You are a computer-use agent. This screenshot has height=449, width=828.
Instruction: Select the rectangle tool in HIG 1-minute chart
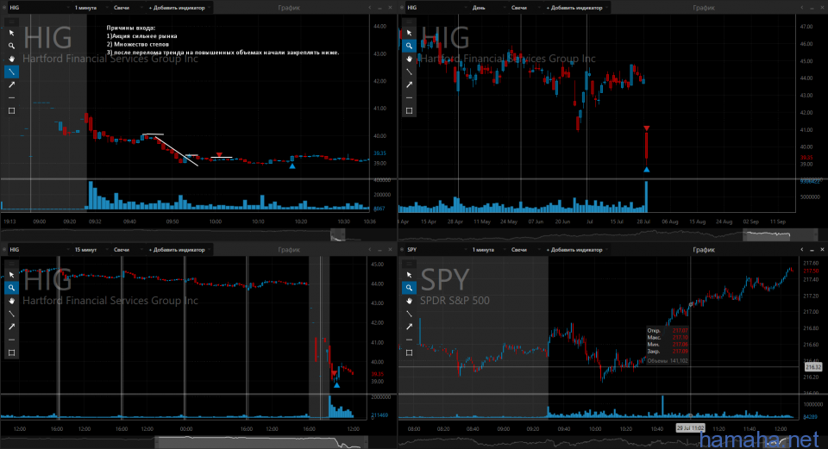click(x=11, y=111)
